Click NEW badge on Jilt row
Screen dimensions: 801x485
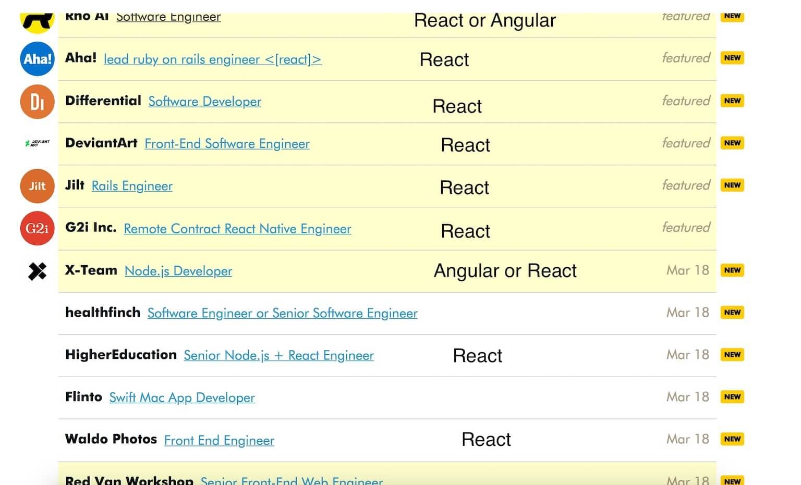pyautogui.click(x=732, y=185)
